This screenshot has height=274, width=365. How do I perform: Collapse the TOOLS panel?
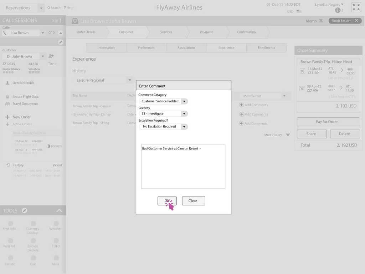[x=59, y=210]
